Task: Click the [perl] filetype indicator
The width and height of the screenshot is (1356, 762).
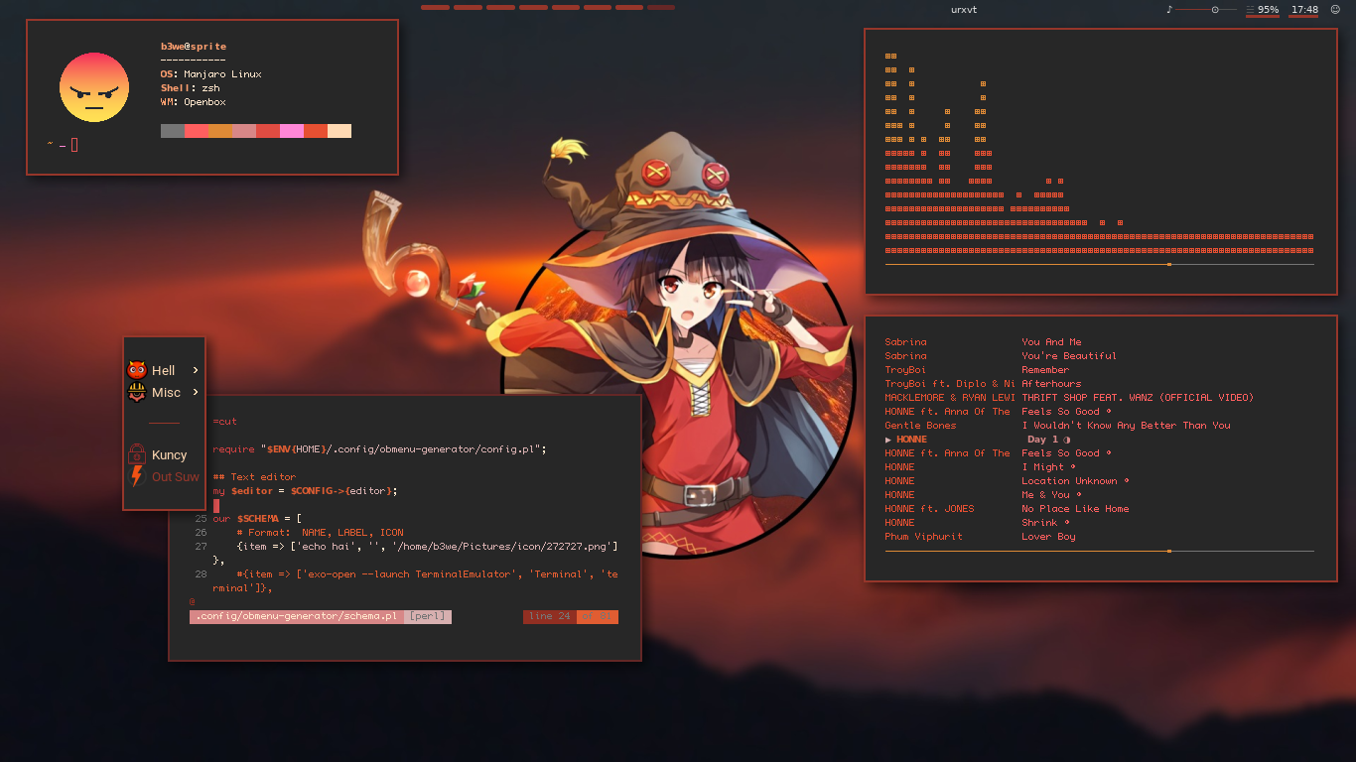Action: tap(427, 616)
